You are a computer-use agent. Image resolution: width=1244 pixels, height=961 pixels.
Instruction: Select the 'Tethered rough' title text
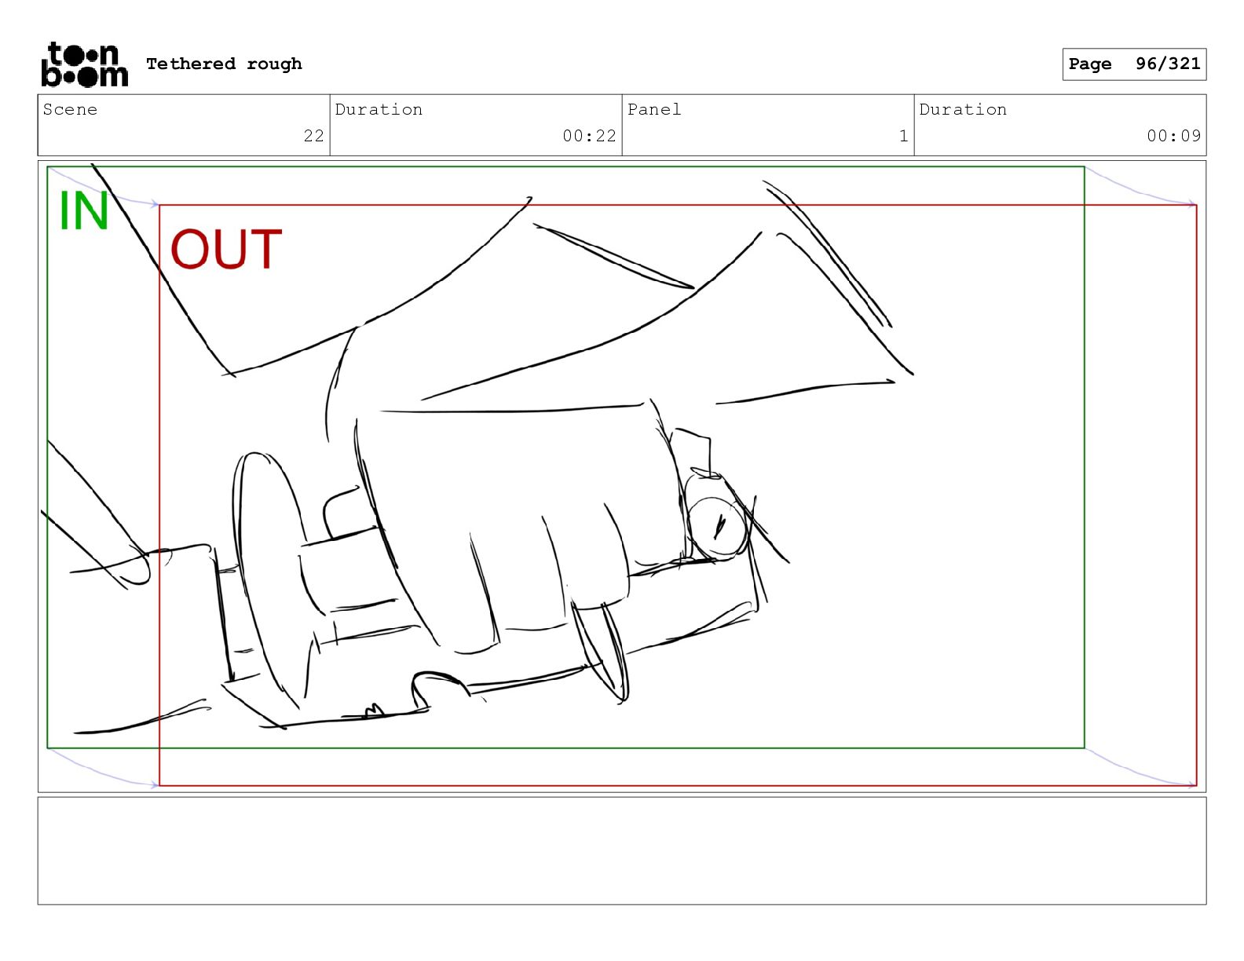point(224,64)
